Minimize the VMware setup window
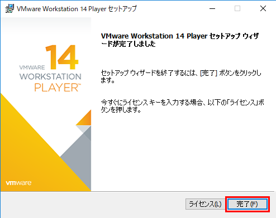Screen dimensions: 276x218 tap(212, 8)
